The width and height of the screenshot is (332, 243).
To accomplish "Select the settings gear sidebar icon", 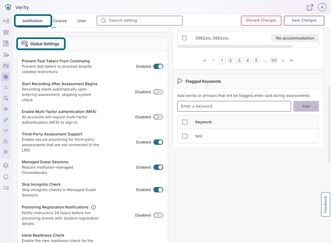I will tap(6, 77).
